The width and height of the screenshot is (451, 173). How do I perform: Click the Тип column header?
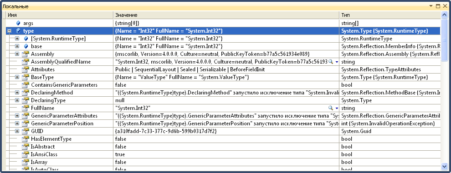390,15
